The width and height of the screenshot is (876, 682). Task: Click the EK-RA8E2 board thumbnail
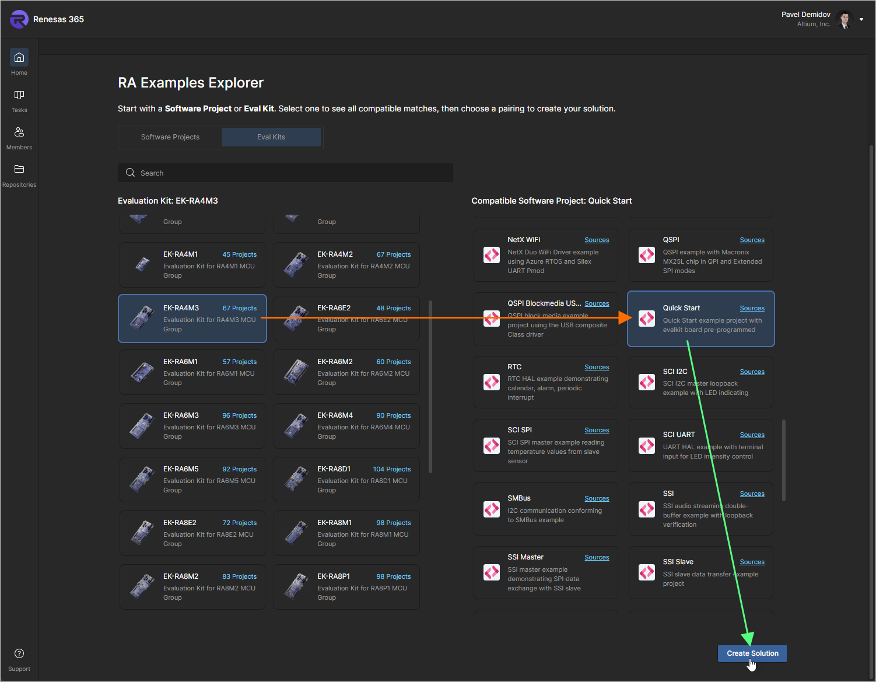point(142,533)
